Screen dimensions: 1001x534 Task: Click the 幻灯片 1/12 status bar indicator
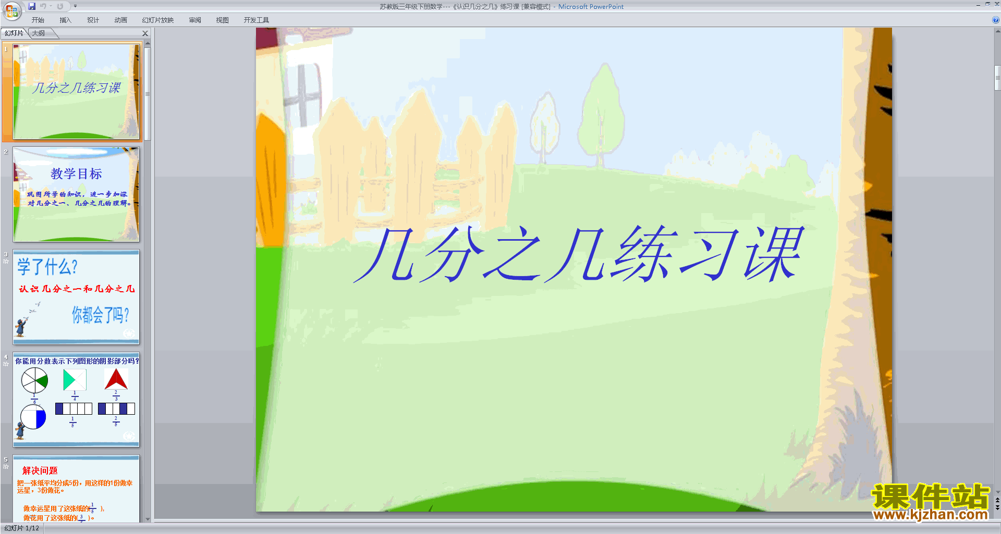(x=22, y=528)
